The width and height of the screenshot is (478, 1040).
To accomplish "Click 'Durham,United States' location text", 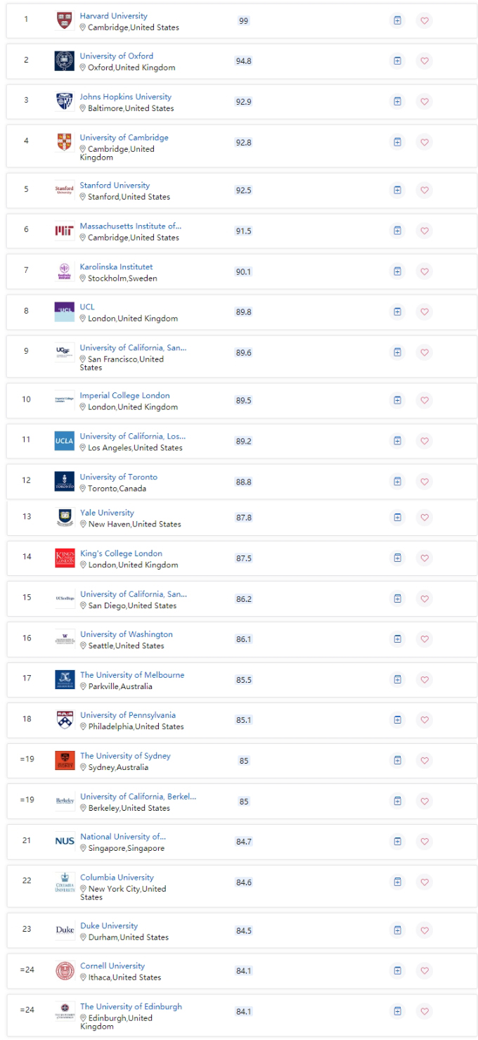I will point(128,938).
